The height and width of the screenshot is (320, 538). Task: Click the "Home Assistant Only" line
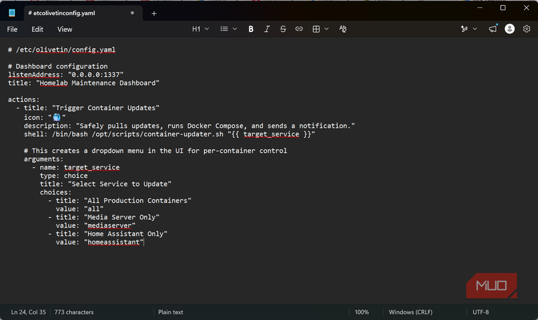point(108,234)
